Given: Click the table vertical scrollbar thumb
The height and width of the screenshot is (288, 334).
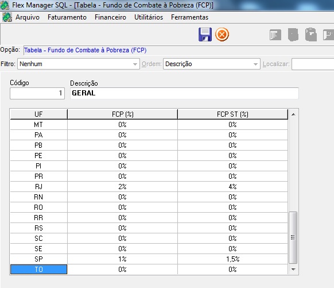Looking at the screenshot, I should pyautogui.click(x=293, y=237).
